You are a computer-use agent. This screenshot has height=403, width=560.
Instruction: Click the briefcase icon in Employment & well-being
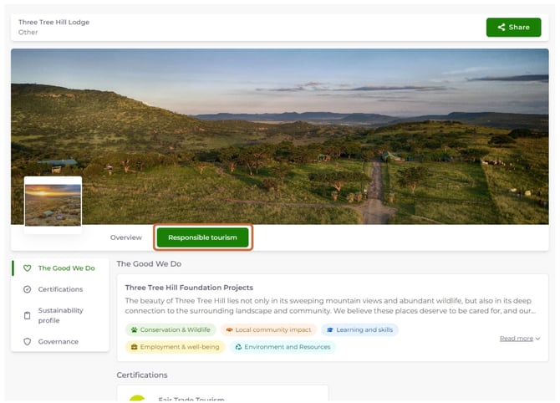coord(134,346)
